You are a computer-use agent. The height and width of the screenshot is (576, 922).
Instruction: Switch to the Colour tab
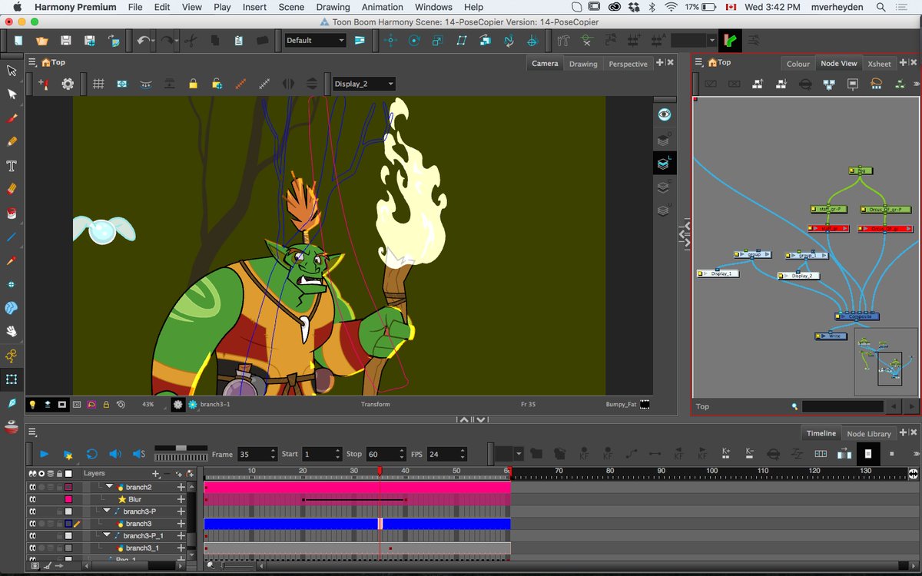click(x=798, y=64)
